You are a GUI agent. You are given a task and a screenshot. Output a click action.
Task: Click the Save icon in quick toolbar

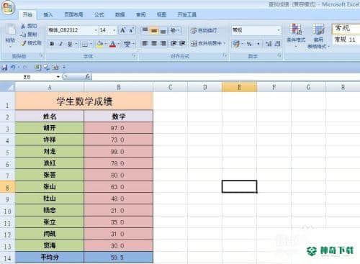click(x=4, y=68)
